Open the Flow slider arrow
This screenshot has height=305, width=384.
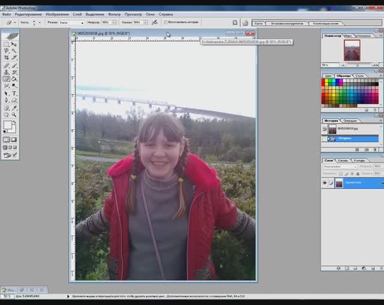pos(145,22)
